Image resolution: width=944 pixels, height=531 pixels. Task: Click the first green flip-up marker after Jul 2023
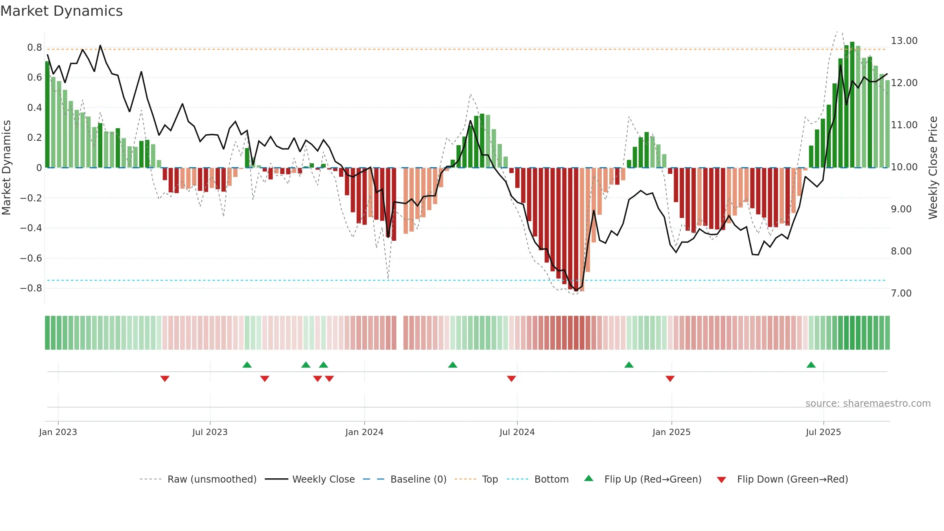click(x=247, y=365)
